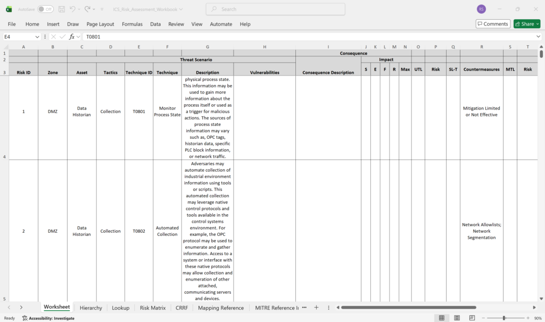Toggle the AutoSave switch
Image resolution: width=545 pixels, height=322 pixels.
tap(46, 10)
